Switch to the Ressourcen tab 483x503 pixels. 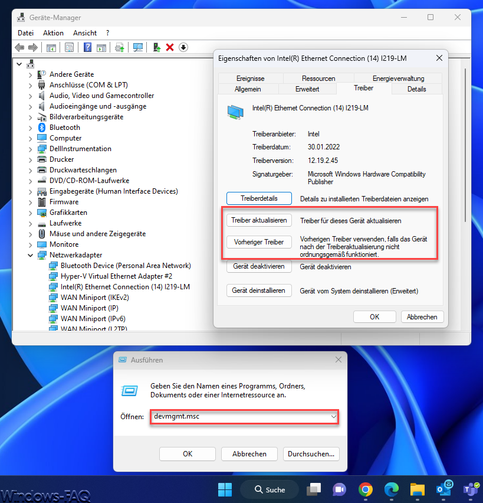[x=318, y=79]
